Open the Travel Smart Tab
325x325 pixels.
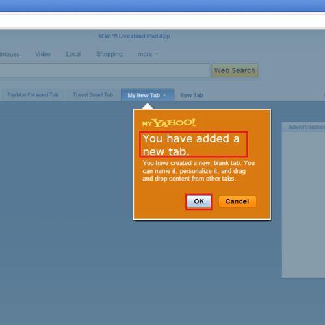[93, 95]
